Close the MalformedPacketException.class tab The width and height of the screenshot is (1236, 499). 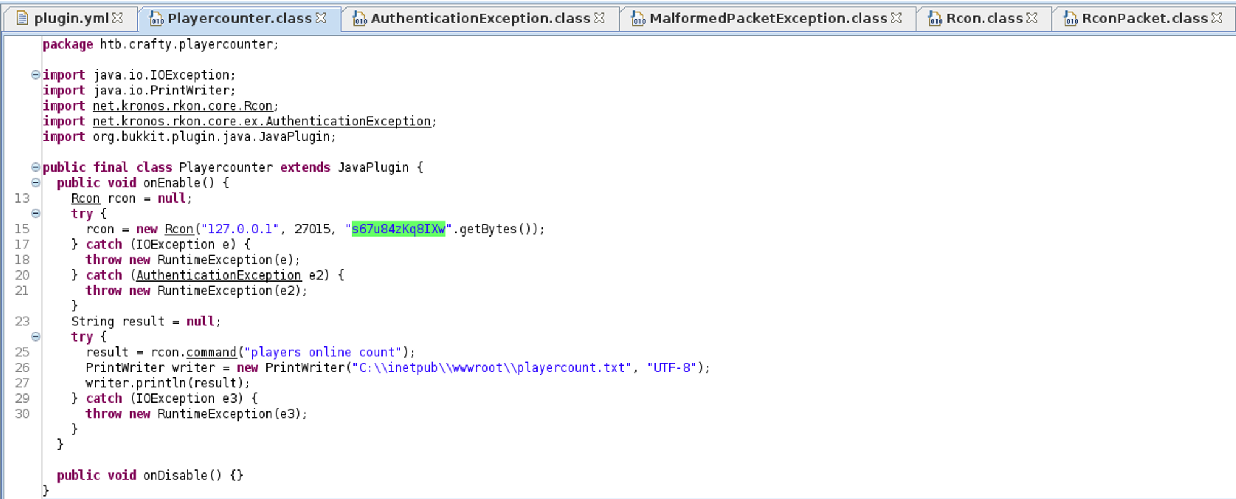(x=896, y=18)
